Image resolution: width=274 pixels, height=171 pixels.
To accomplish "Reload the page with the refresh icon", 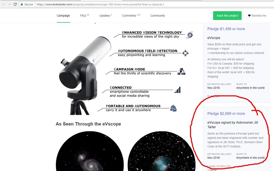I will (x=15, y=4).
